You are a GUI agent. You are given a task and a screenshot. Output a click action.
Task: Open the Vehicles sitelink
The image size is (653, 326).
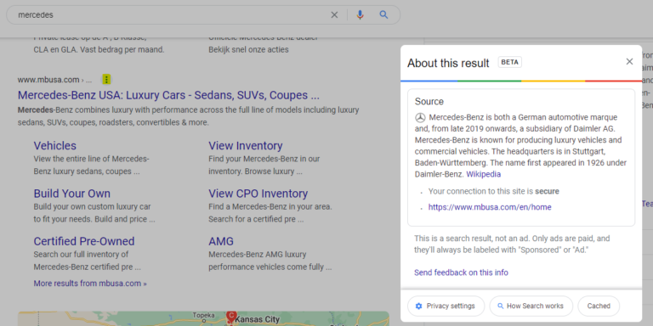pyautogui.click(x=55, y=146)
